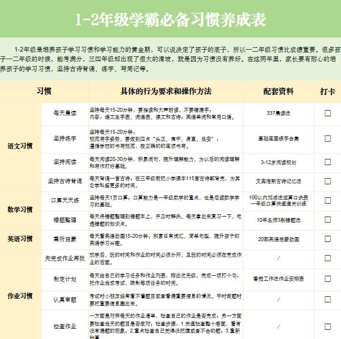Tick the 认真审题 checkbox
341x339 pixels.
[x=327, y=299]
